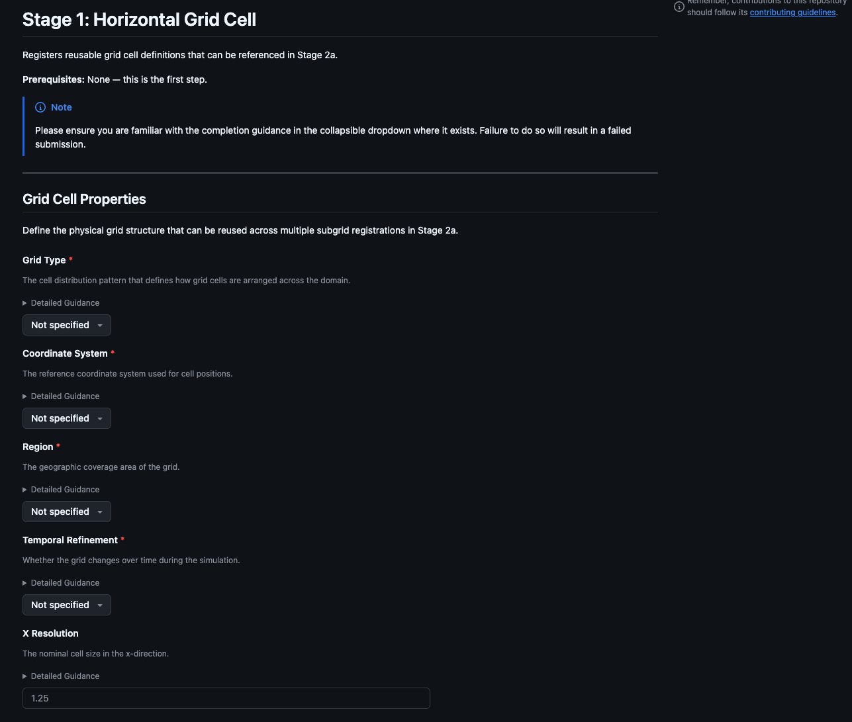This screenshot has height=722, width=852.
Task: Click the caret arrow on the Temporal Refinement dropdown
Action: 101,605
